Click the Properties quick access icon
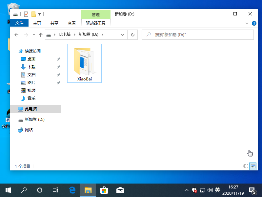 tap(26, 14)
